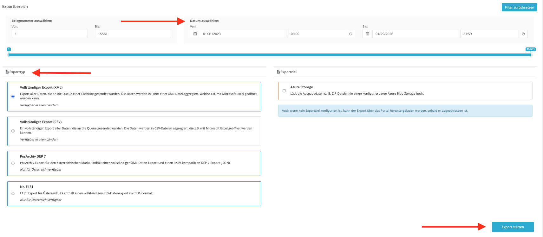Click the Belegnummer Bis field showing 15561
This screenshot has width=543, height=237.
click(133, 34)
